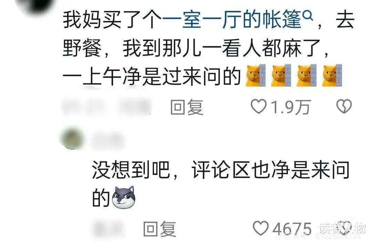
Task: Tap the last peeking cat emoji
Action: (x=332, y=75)
